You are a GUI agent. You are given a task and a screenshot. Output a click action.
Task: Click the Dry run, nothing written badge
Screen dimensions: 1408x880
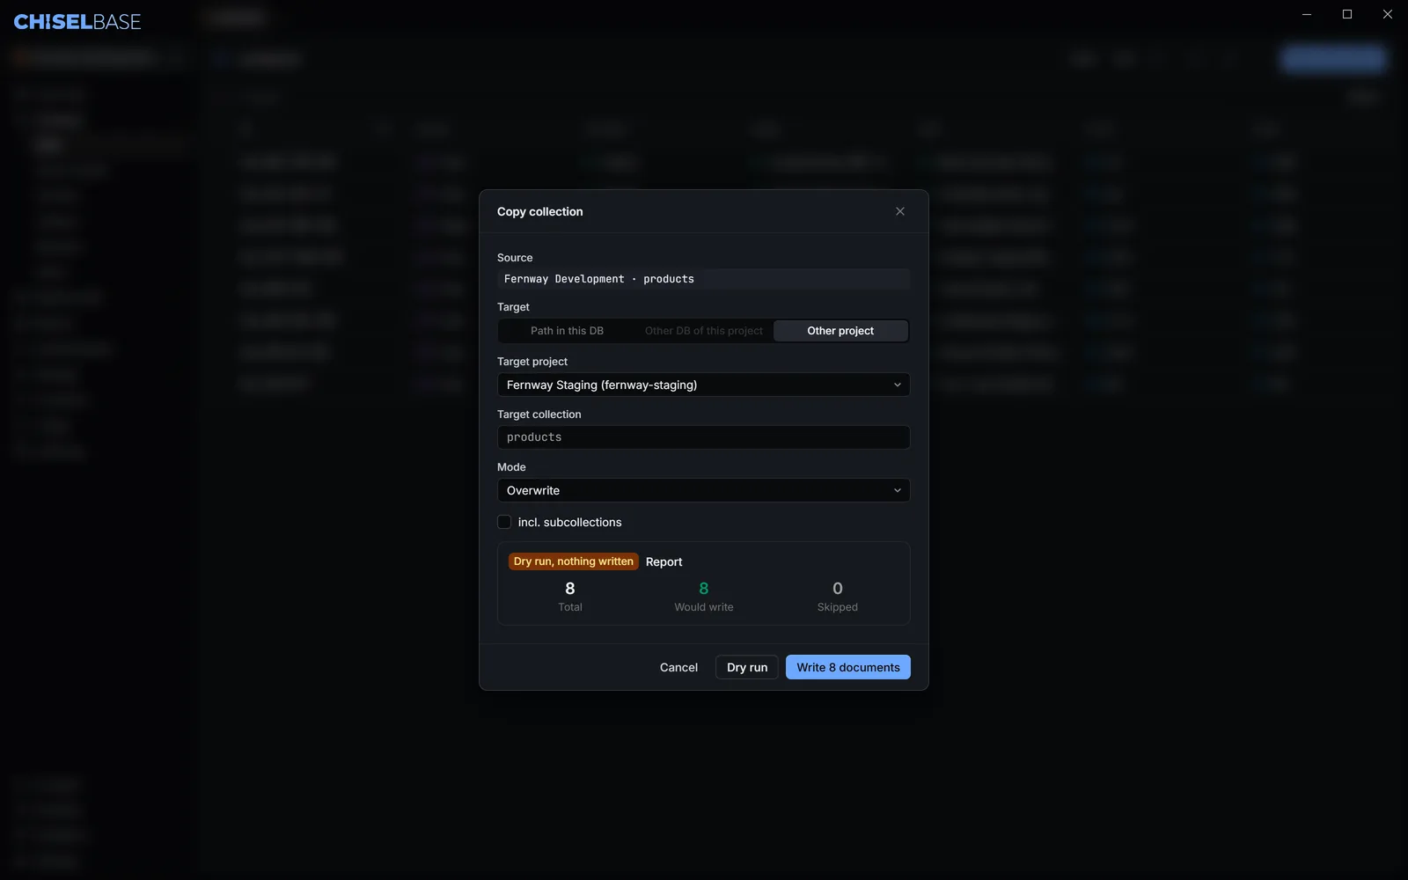[573, 561]
